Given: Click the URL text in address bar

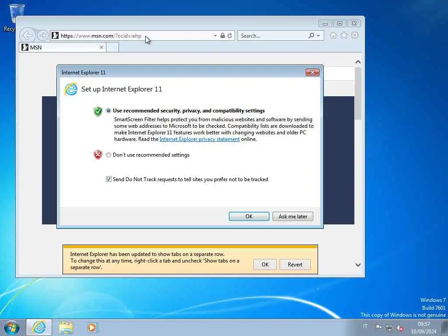Looking at the screenshot, I should pyautogui.click(x=101, y=36).
